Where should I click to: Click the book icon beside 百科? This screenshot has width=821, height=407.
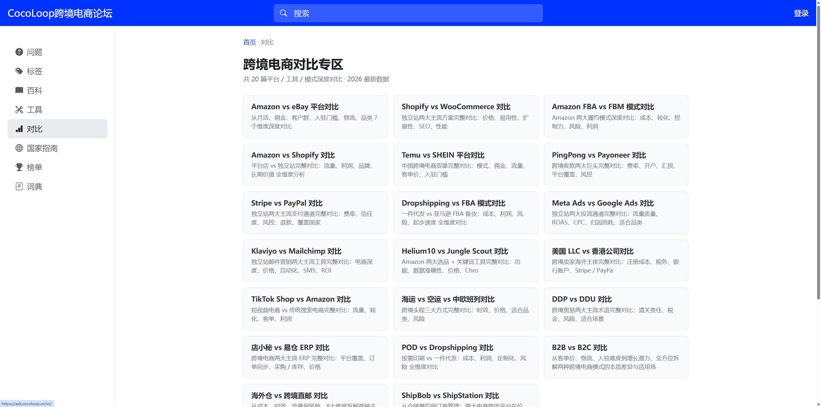tap(19, 90)
